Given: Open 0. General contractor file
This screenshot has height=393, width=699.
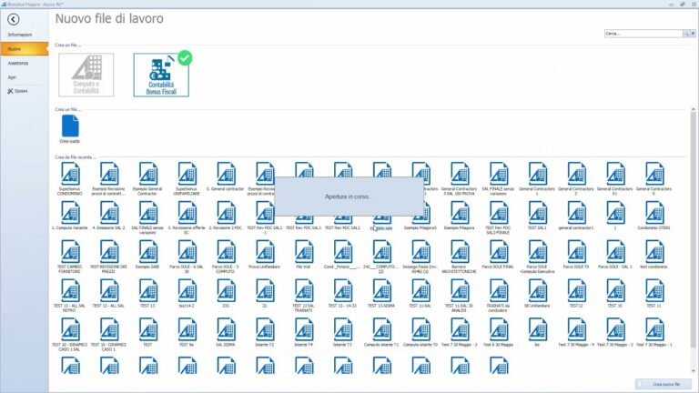Looking at the screenshot, I should 226,177.
